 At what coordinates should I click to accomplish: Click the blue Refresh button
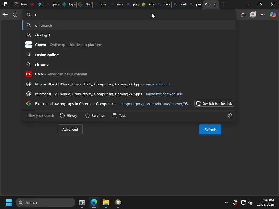pos(210,130)
